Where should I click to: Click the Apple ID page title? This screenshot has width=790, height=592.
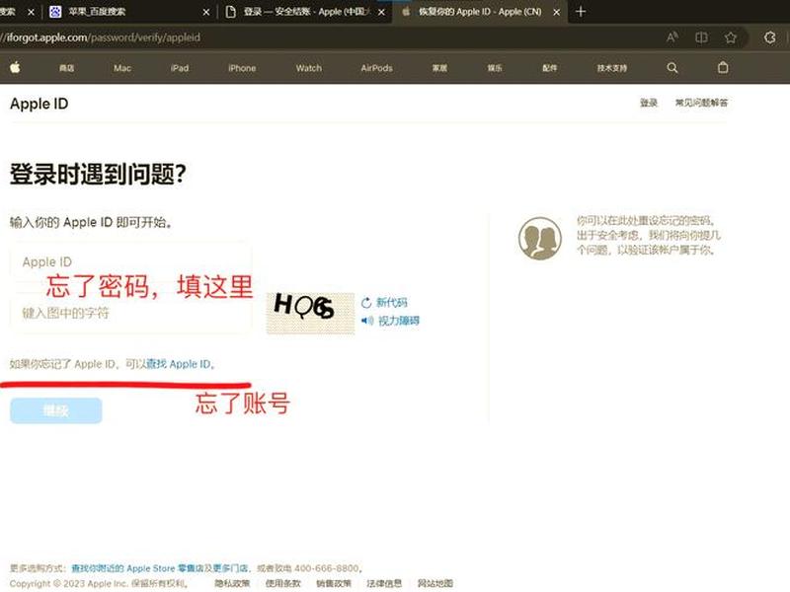pos(39,104)
